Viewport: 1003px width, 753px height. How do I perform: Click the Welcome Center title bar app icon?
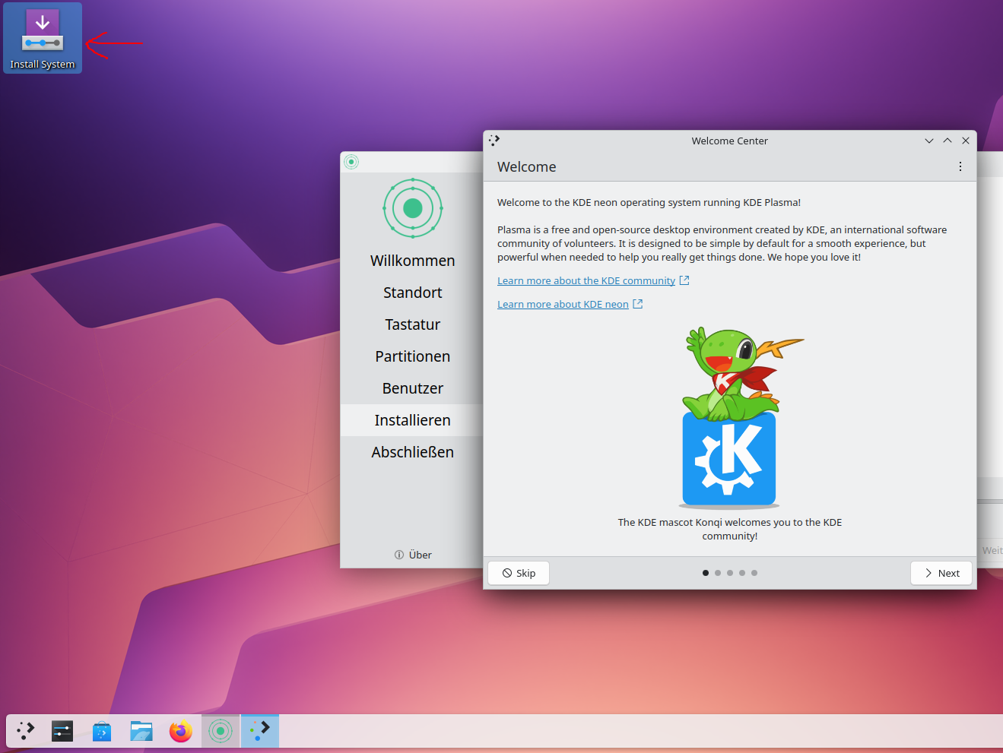click(x=494, y=141)
